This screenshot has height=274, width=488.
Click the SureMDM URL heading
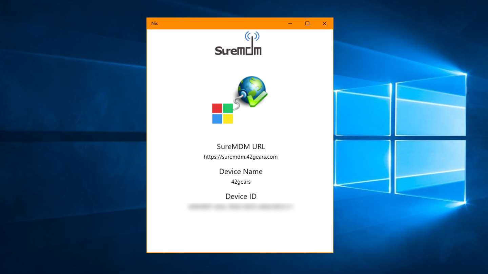pos(241,146)
